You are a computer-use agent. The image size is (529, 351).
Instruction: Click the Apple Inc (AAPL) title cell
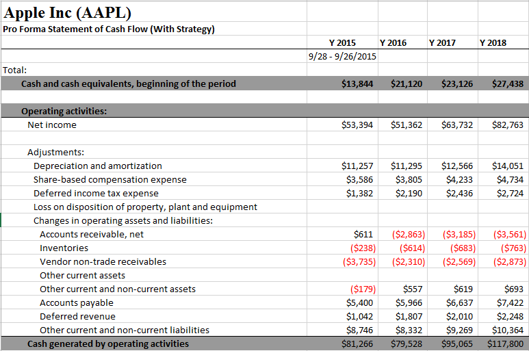click(x=68, y=12)
